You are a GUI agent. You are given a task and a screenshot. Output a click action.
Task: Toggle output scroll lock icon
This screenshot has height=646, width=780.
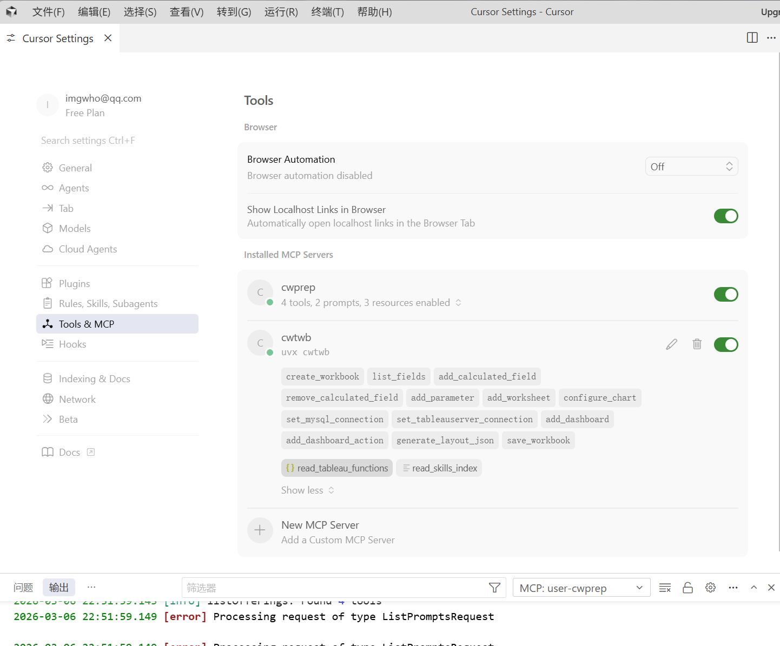(688, 588)
